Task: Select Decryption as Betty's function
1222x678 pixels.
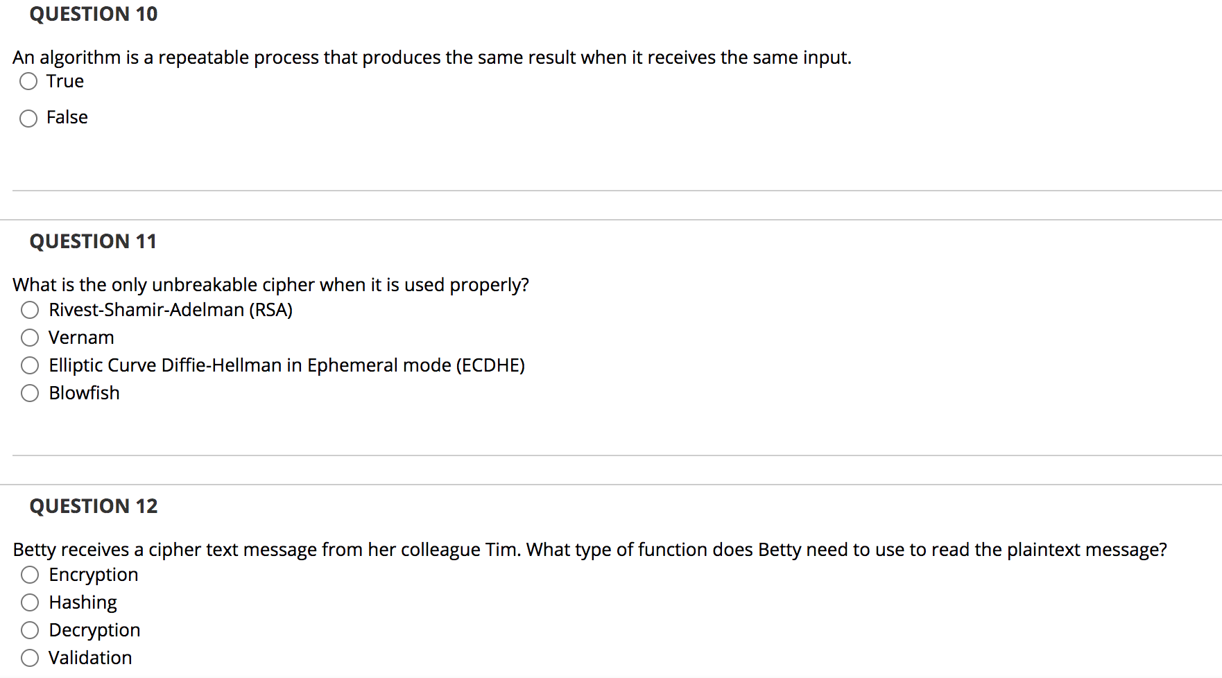Action: pos(29,630)
